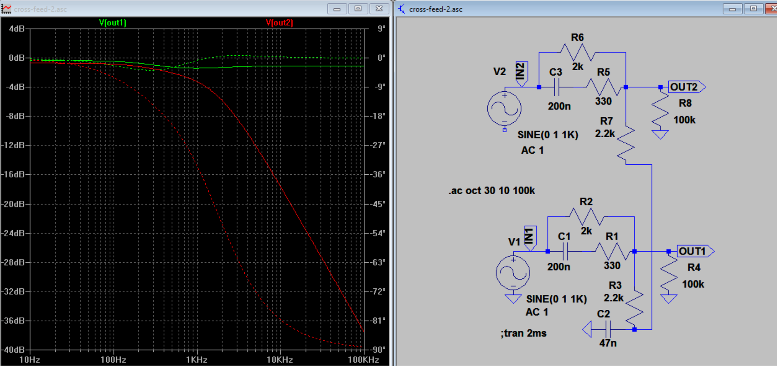Click SINE(0 1 1K) value of V2

pyautogui.click(x=548, y=135)
